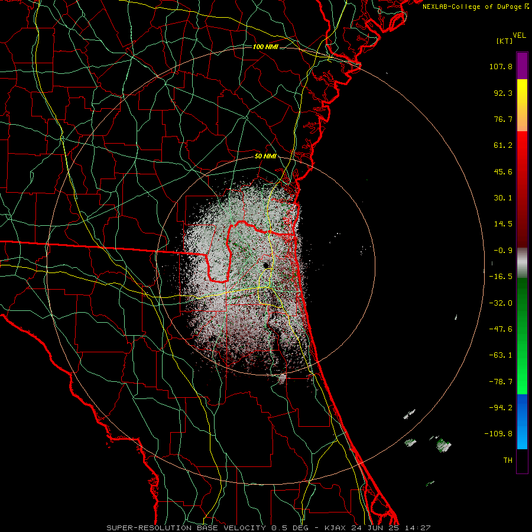
Task: Click the 92.3 velocity scale value
Action: 503,93
